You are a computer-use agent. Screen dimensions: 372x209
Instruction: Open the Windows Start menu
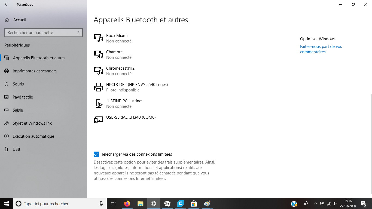[7, 204]
